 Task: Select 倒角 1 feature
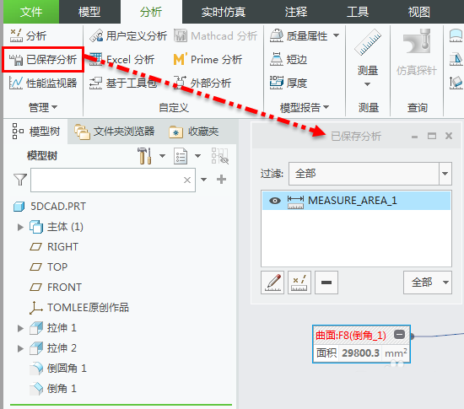pos(53,389)
